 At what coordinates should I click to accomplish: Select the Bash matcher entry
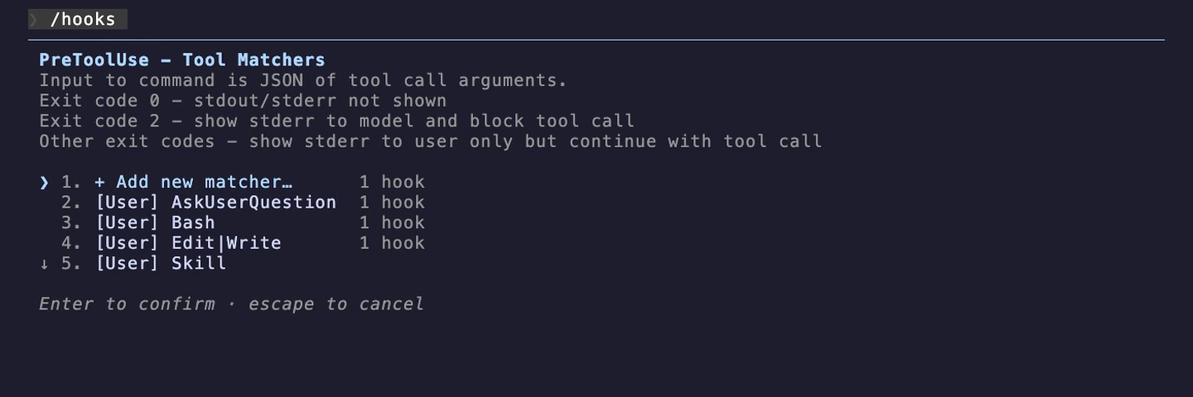pyautogui.click(x=155, y=222)
